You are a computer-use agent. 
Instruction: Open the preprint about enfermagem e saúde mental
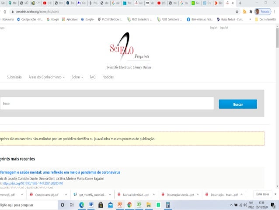click(60, 172)
